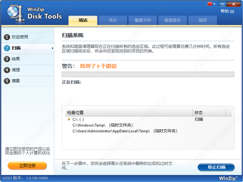Switch to the 优化 tab
This screenshot has width=243, height=182.
point(113,20)
